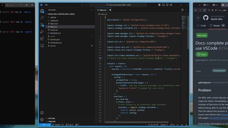Image resolution: width=228 pixels, height=128 pixels.
Task: Open errors and warnings count in status bar
Action: coord(69,124)
